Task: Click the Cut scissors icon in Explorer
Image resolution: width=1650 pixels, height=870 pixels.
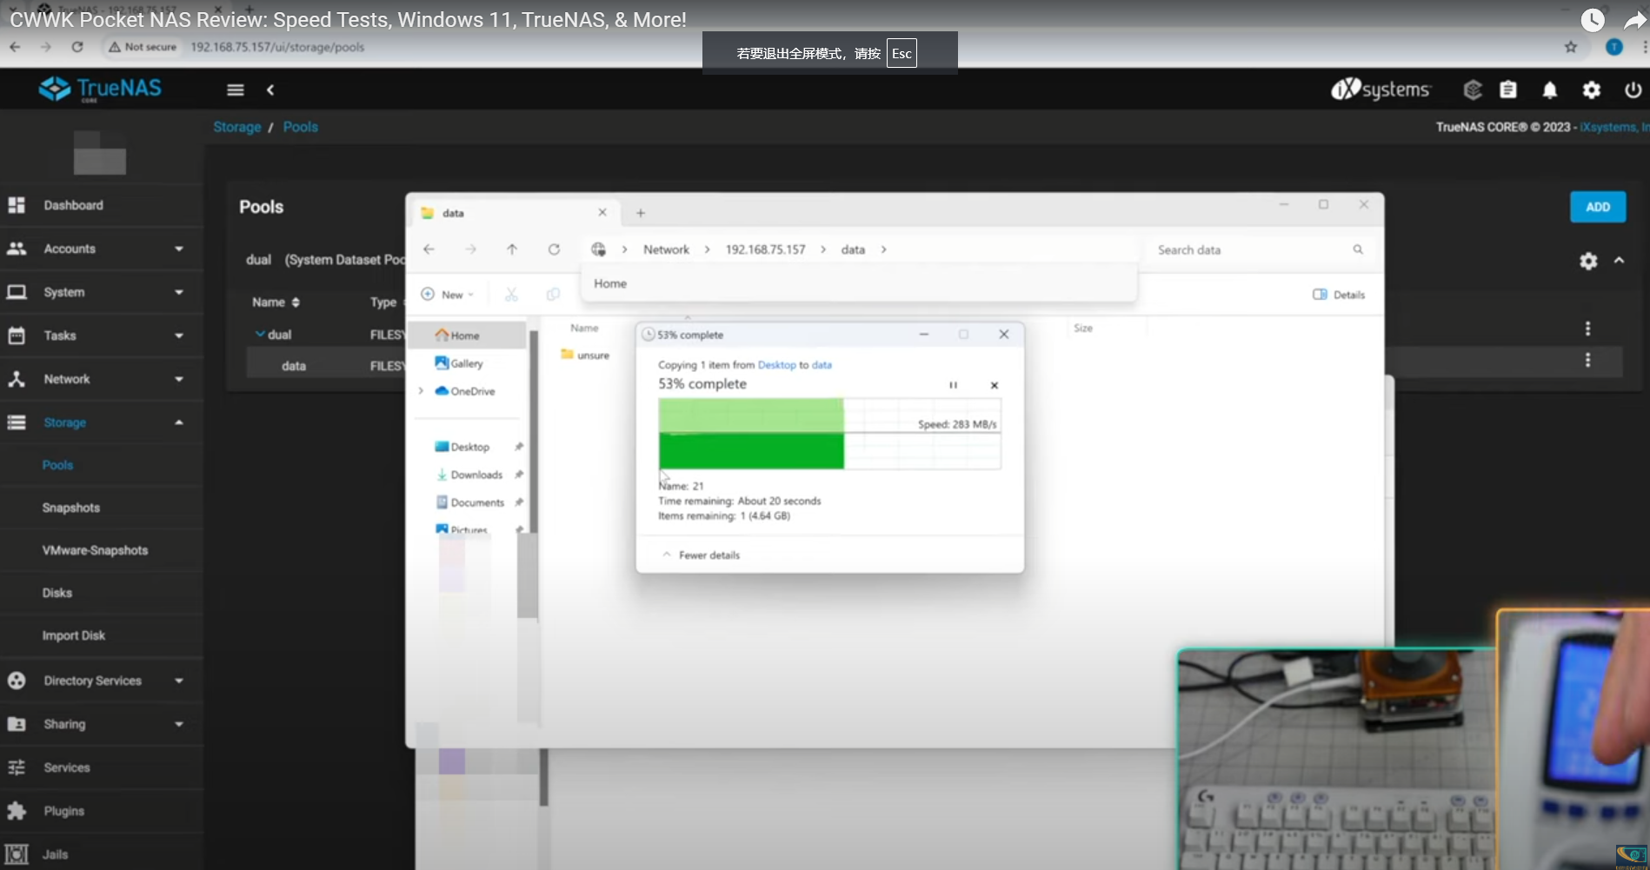Action: point(511,295)
